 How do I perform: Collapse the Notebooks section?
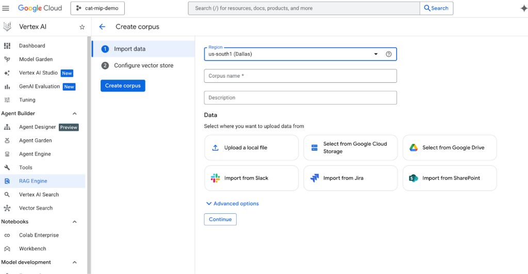pyautogui.click(x=74, y=222)
